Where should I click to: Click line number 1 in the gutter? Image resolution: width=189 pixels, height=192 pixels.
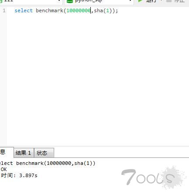point(4,10)
